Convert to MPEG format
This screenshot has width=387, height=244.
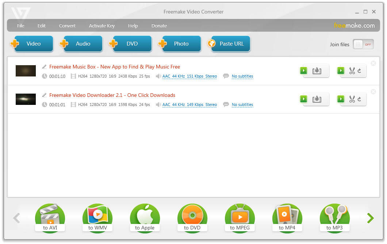240,218
